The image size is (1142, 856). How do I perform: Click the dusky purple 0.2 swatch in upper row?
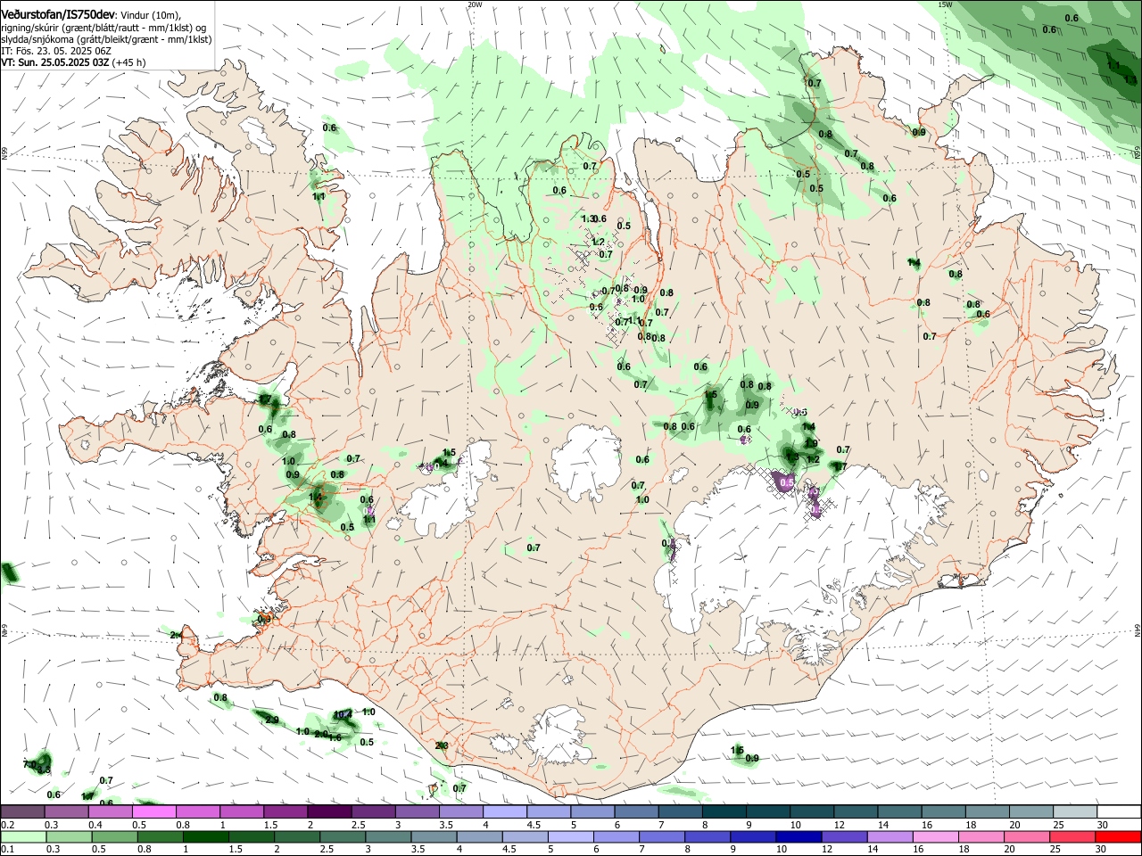[x=22, y=812]
